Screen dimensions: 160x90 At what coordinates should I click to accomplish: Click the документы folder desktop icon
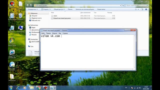click(x=12, y=77)
